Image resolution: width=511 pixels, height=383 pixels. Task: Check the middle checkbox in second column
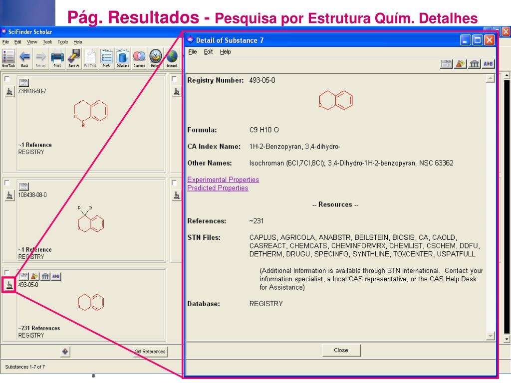174,183
